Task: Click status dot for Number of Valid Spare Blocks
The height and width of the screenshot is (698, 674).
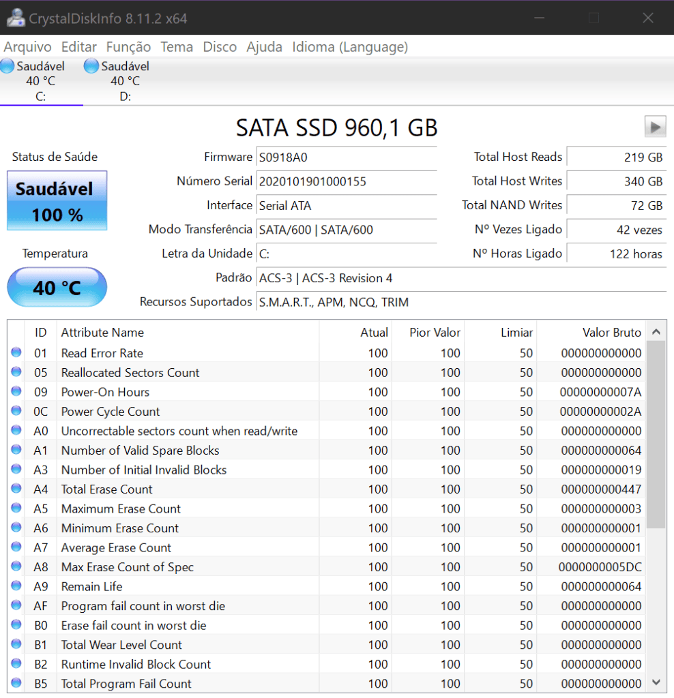Action: [x=16, y=450]
